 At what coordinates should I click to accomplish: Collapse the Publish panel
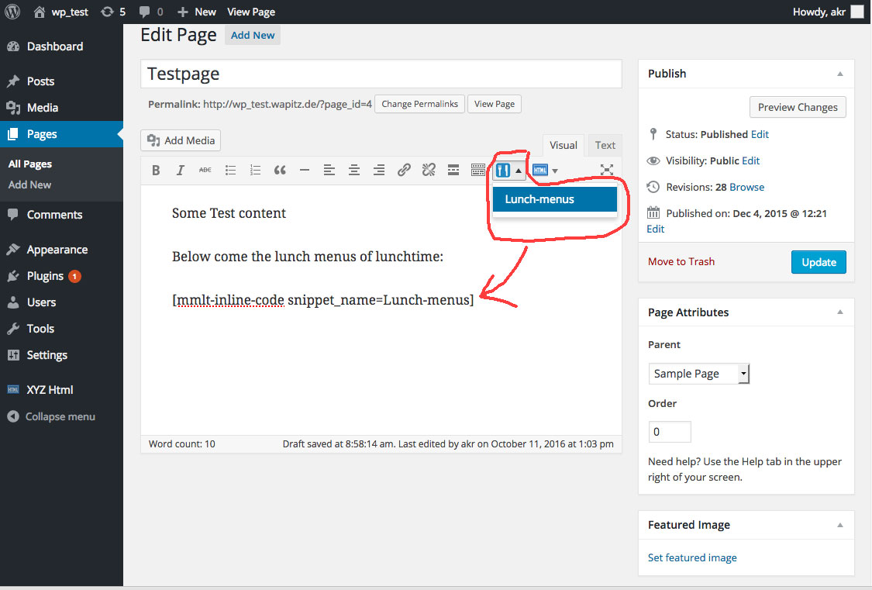839,74
